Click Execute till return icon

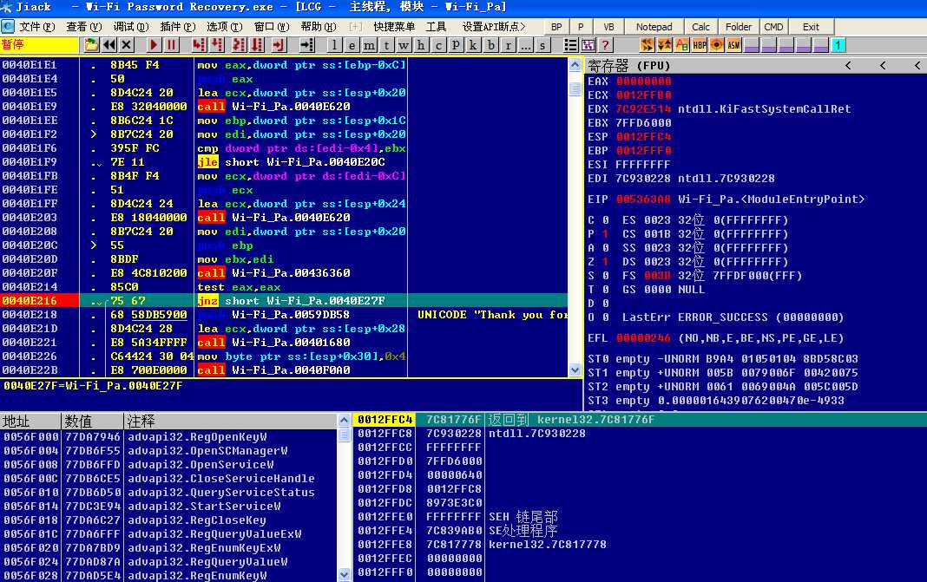tap(278, 45)
